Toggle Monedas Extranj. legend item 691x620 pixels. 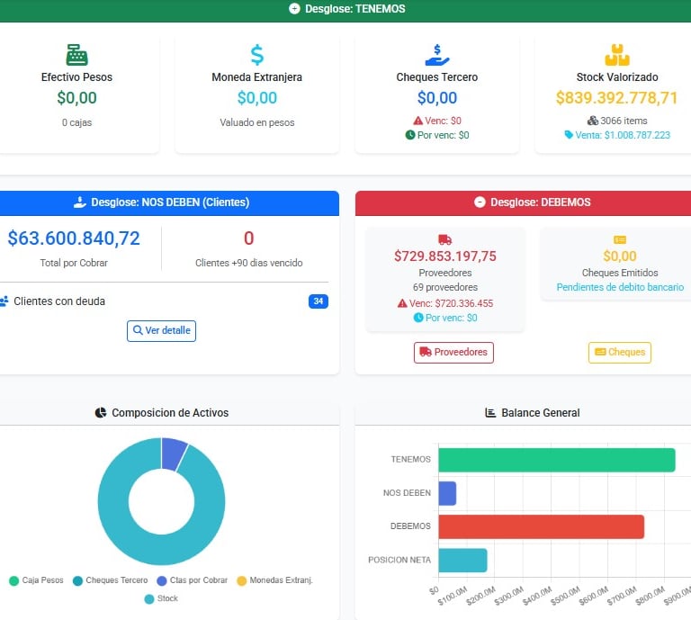[274, 580]
